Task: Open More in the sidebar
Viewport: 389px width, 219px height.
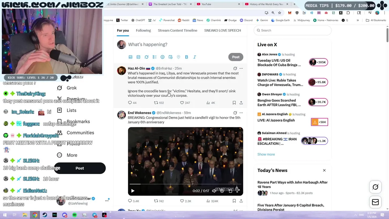Action: click(67, 155)
